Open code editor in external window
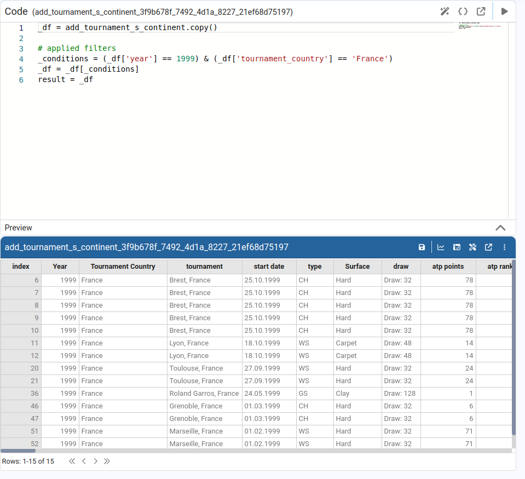 [481, 11]
